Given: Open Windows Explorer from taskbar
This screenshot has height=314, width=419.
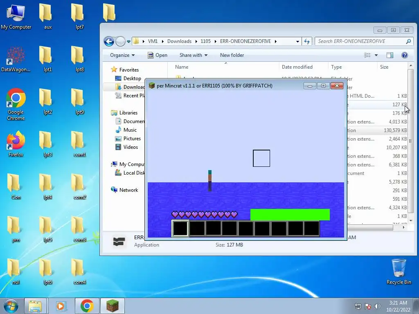Looking at the screenshot, I should tap(35, 306).
